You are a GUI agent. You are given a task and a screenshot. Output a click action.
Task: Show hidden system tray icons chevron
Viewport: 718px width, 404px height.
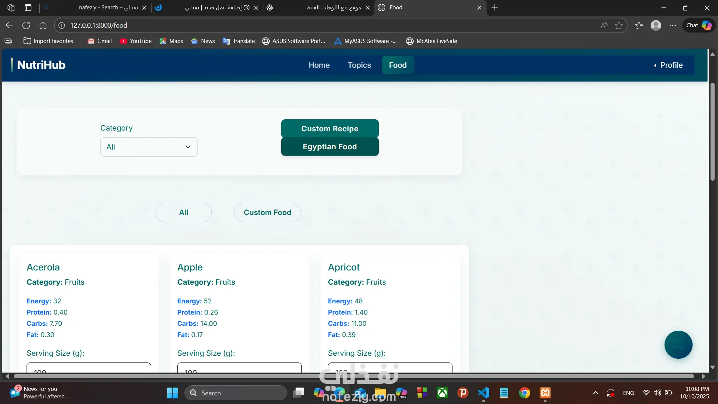coord(595,393)
